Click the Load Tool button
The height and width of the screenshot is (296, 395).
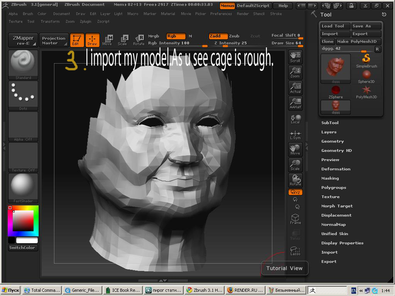click(335, 26)
